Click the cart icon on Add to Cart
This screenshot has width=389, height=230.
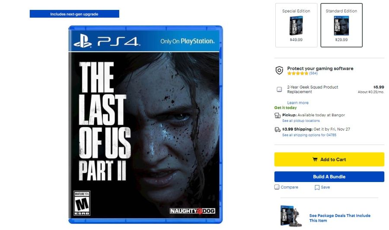click(315, 160)
